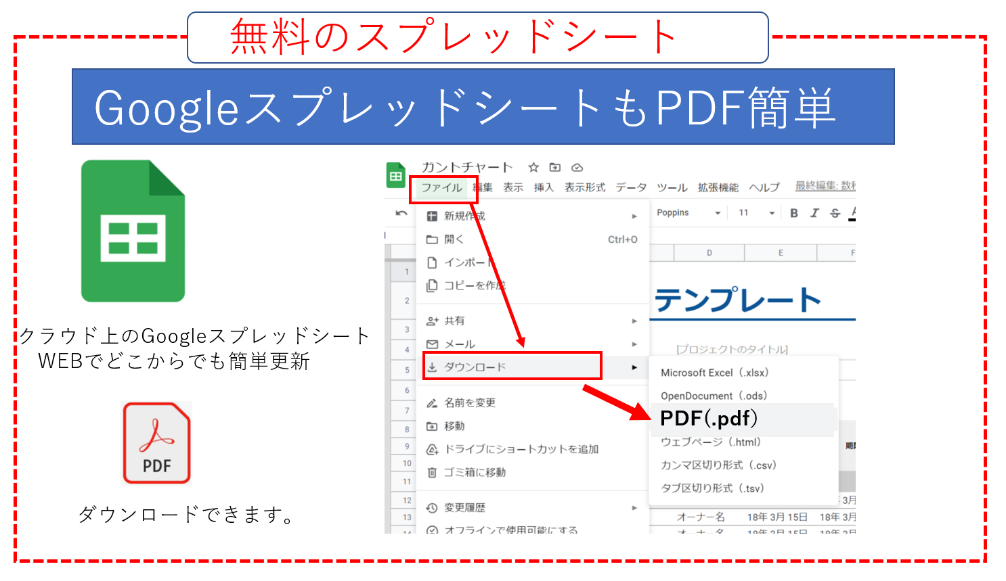Select 新規作成 in the file menu
This screenshot has height=581, width=1006.
coord(533,216)
